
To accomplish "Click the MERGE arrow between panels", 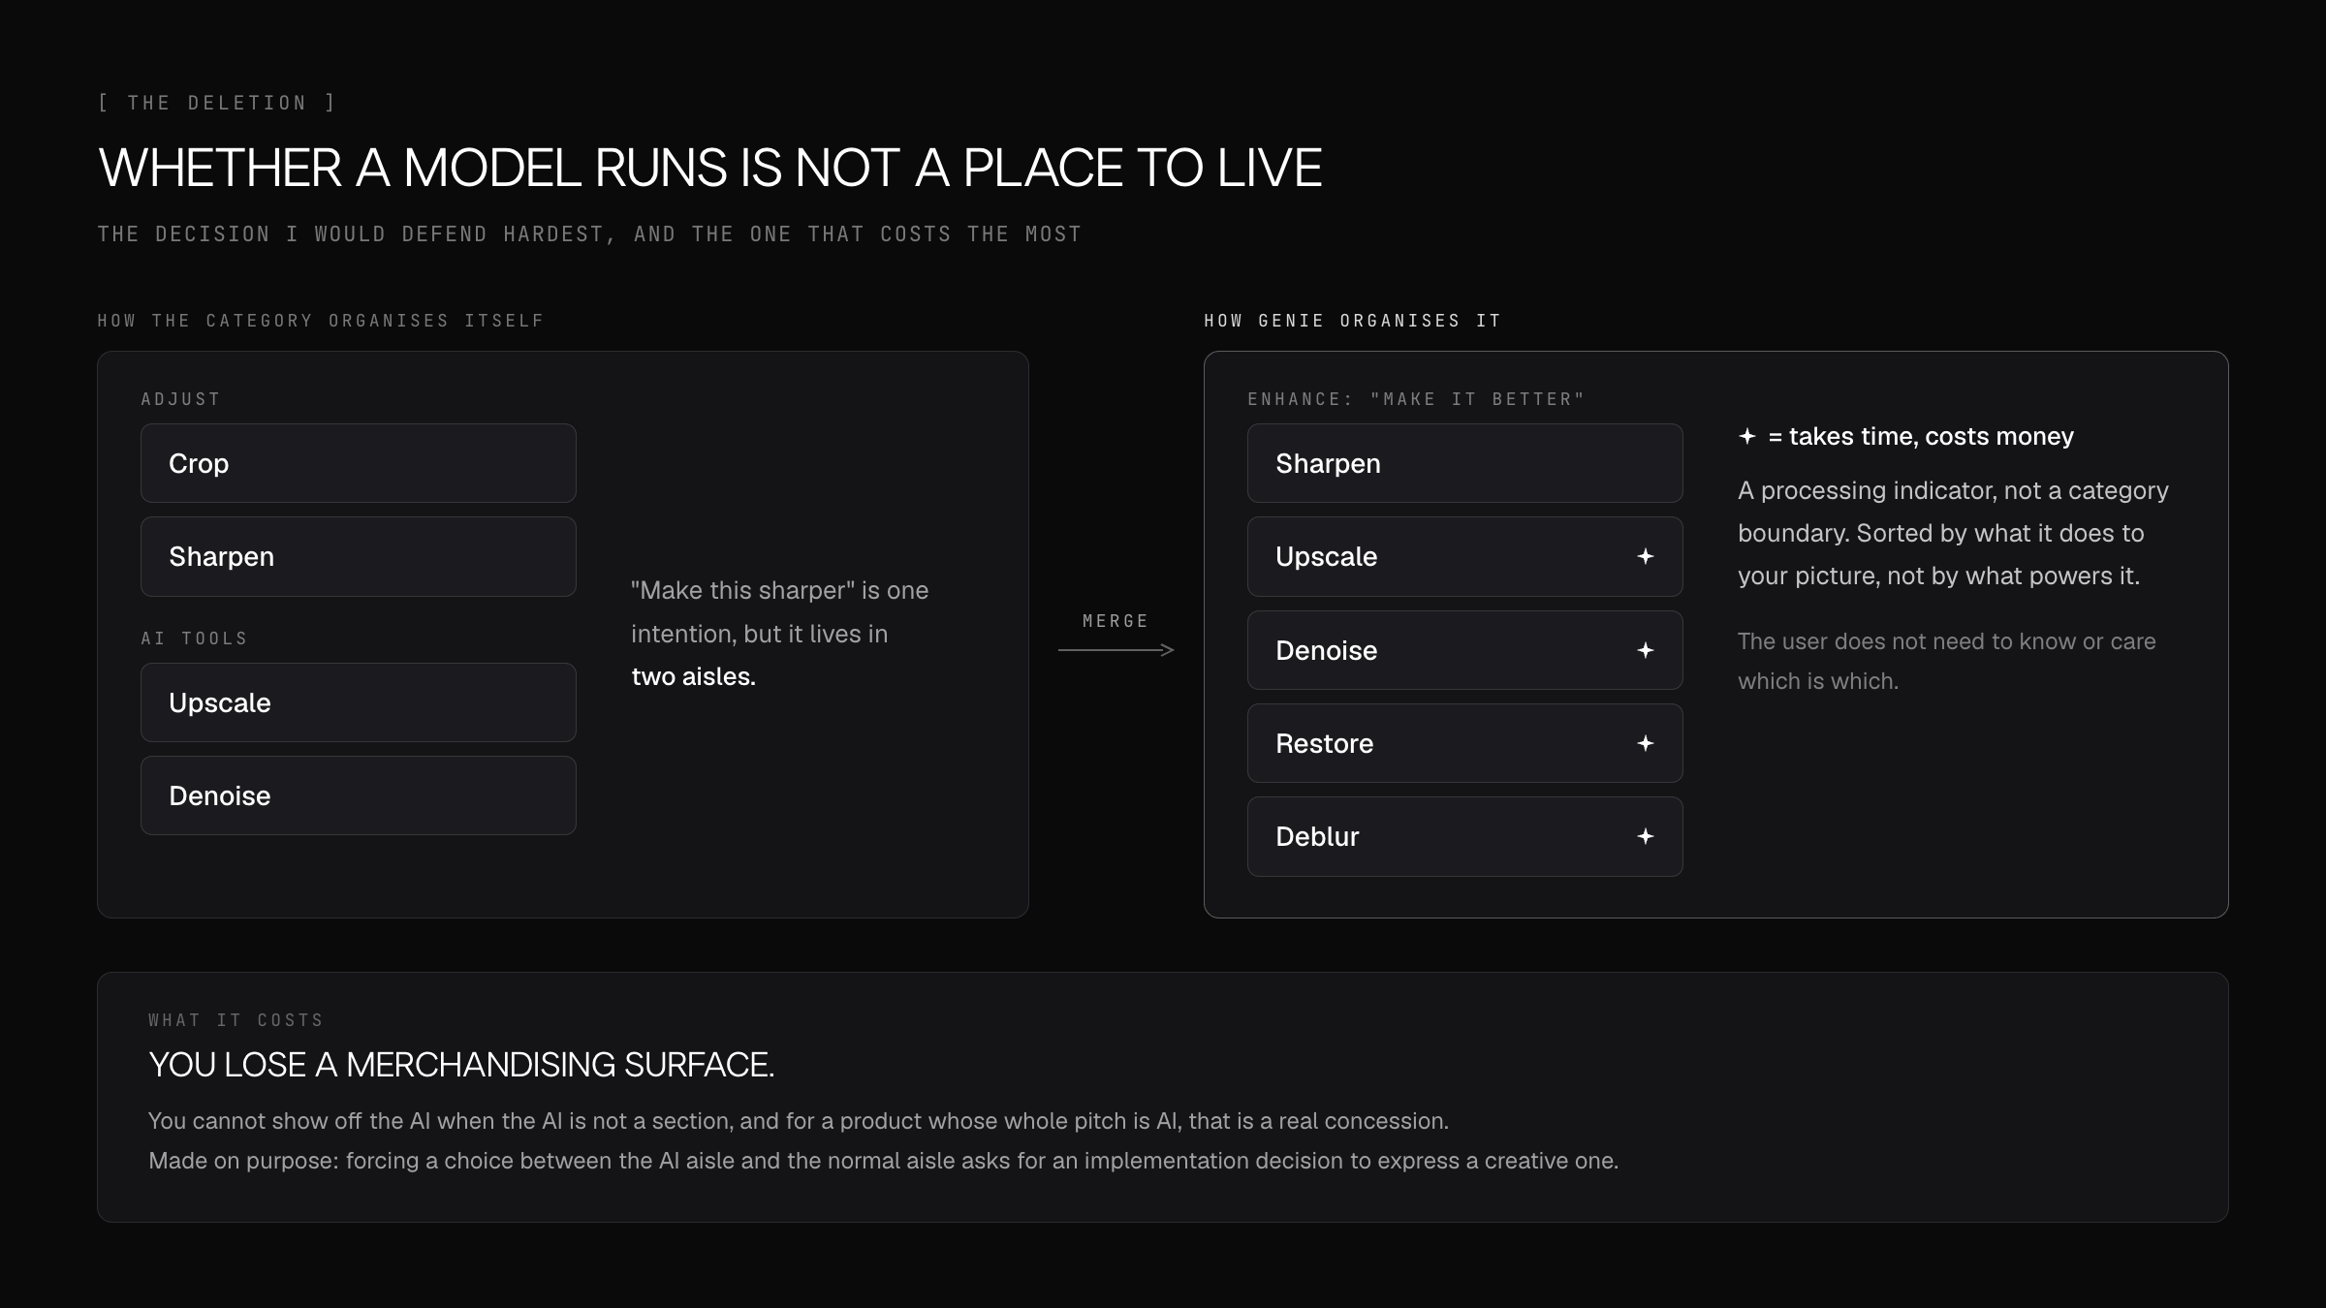I will (x=1116, y=650).
